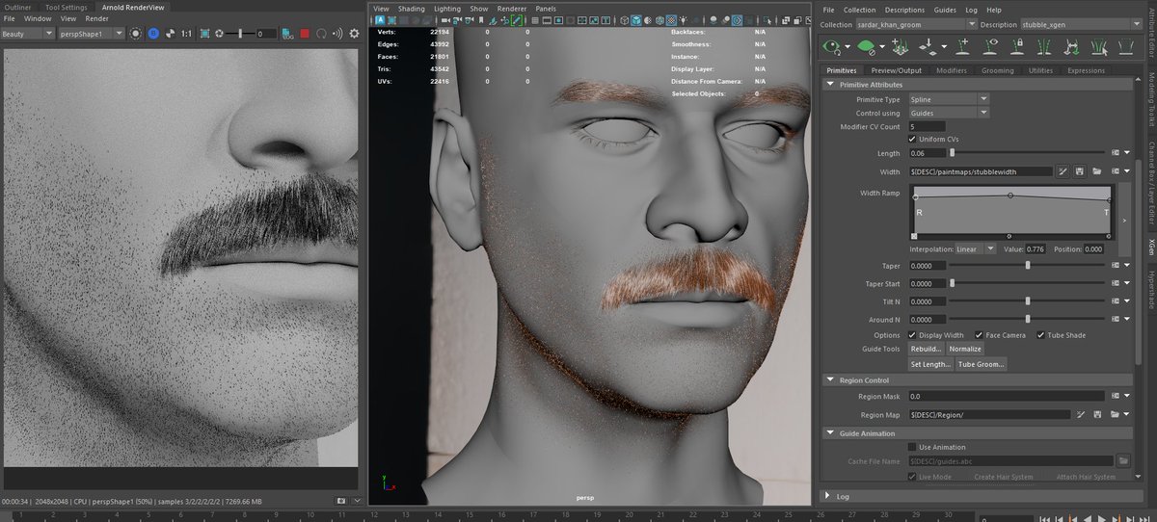Click the save icon next to Width field
This screenshot has height=522, width=1157.
[x=1080, y=171]
